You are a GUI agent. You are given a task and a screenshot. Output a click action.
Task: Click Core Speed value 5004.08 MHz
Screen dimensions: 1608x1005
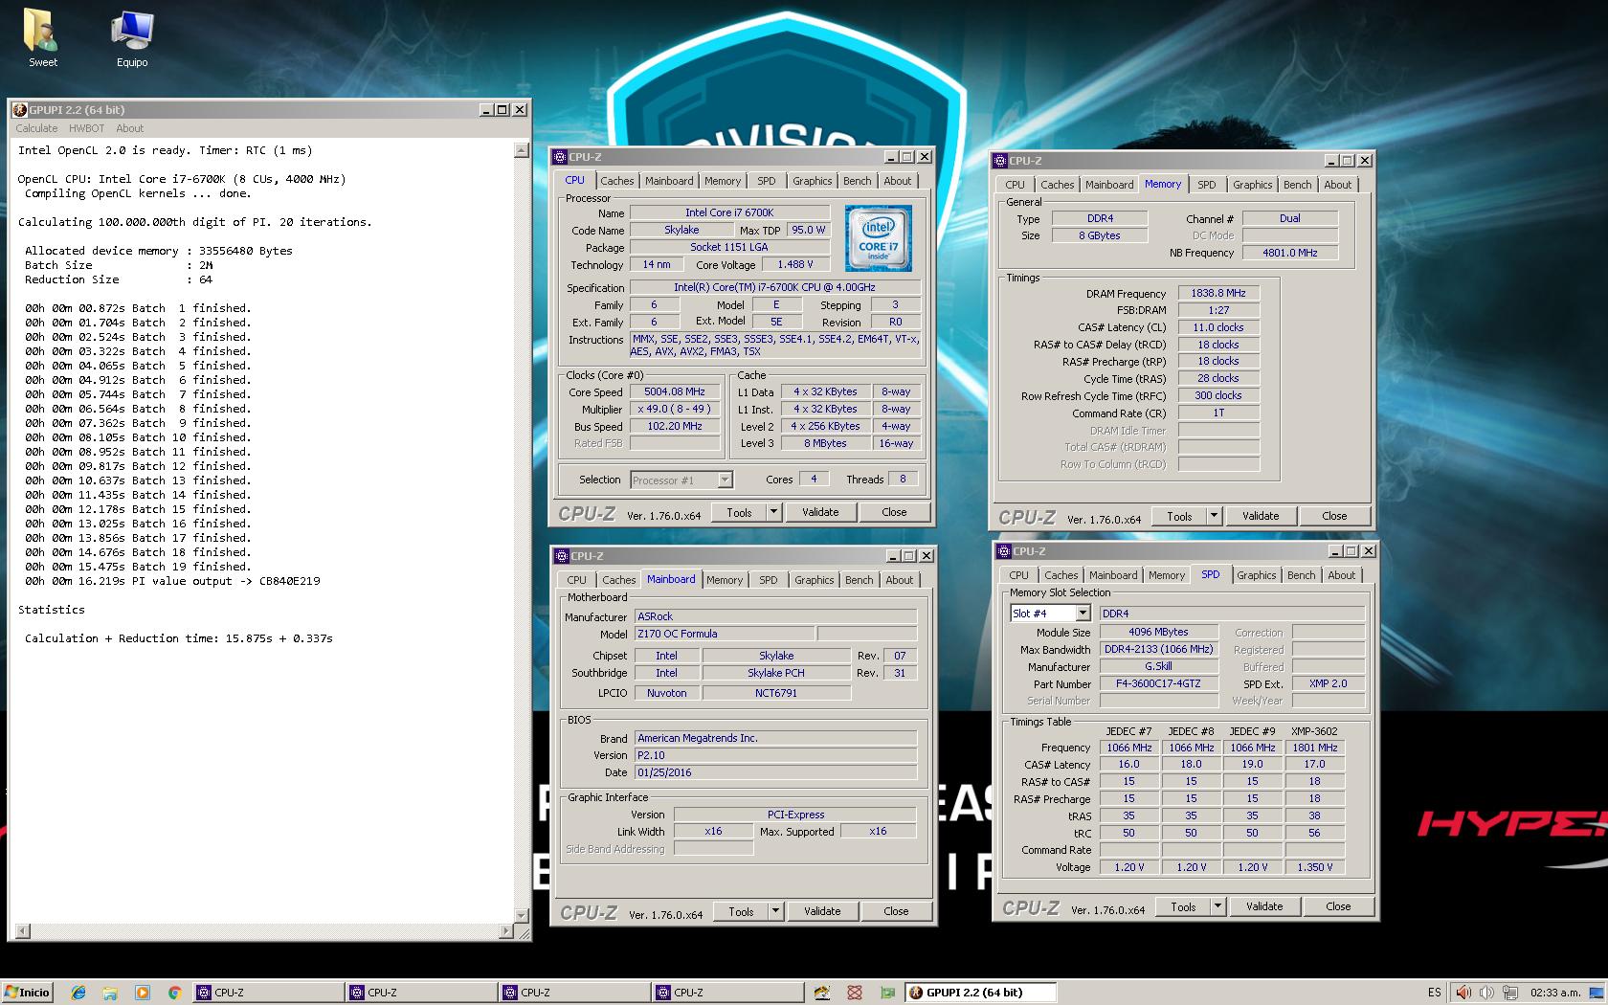tap(675, 391)
